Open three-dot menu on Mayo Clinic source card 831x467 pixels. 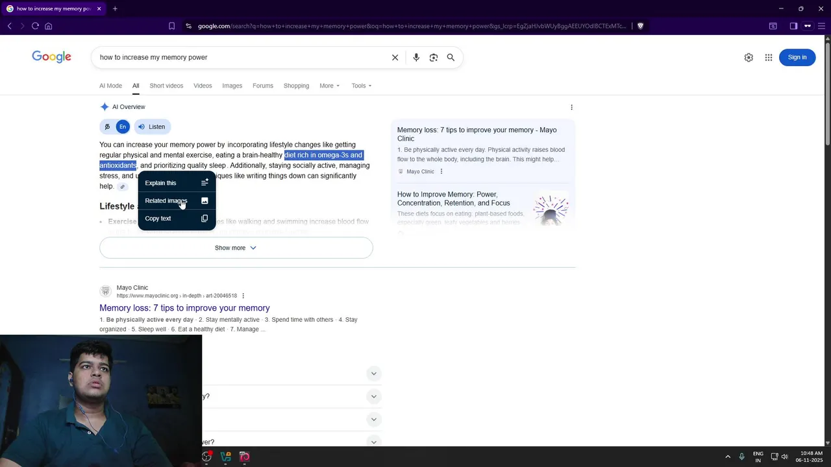tap(441, 172)
